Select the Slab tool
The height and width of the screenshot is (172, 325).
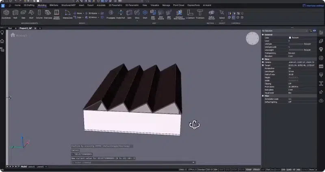[x=23, y=14]
